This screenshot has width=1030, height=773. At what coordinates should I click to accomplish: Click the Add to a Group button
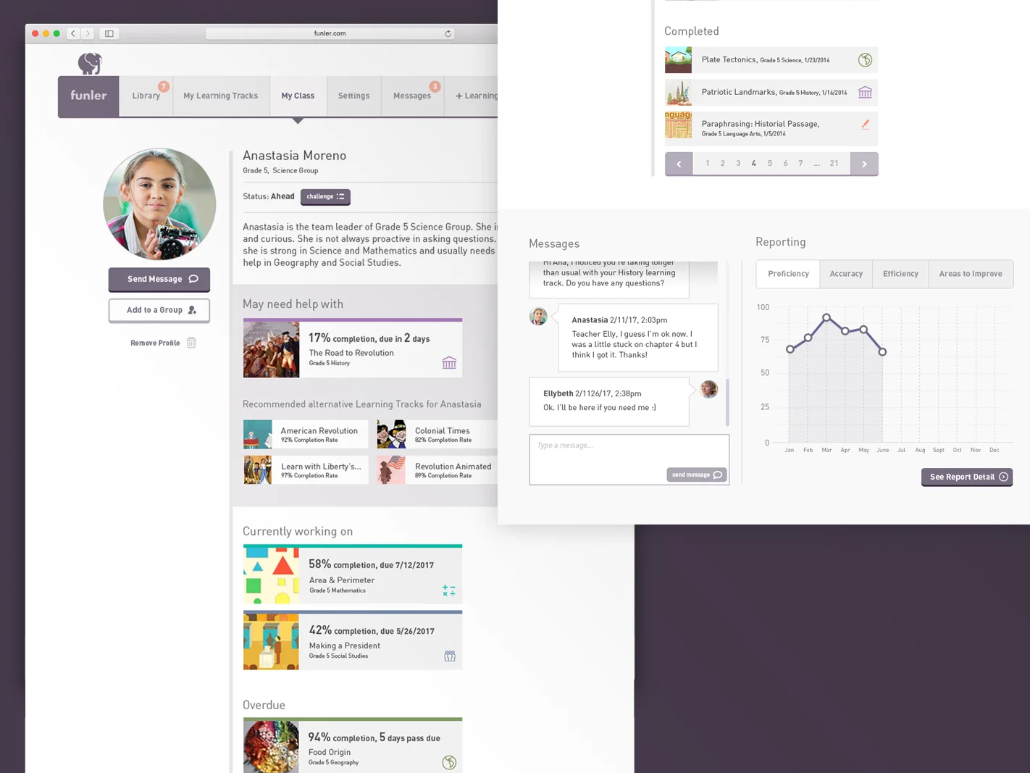pyautogui.click(x=159, y=310)
